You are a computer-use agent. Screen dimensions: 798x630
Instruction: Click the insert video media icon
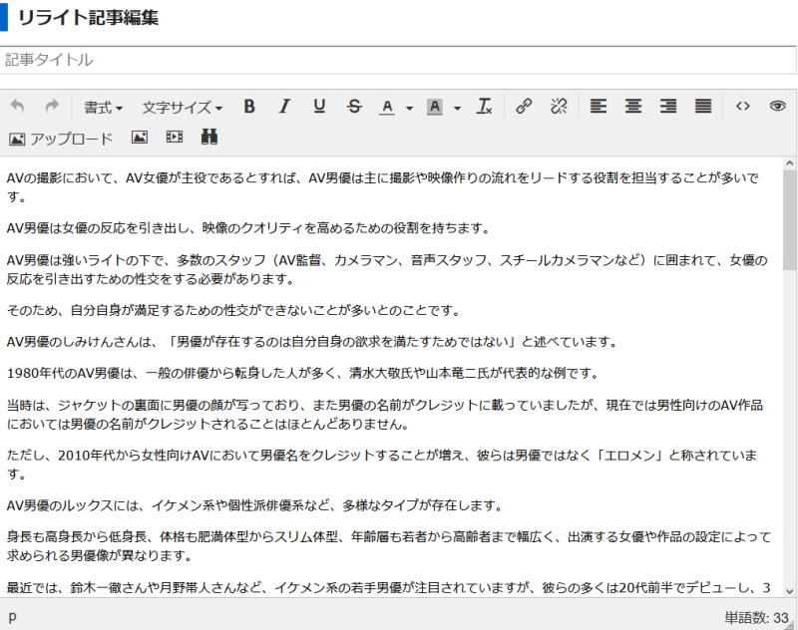175,138
